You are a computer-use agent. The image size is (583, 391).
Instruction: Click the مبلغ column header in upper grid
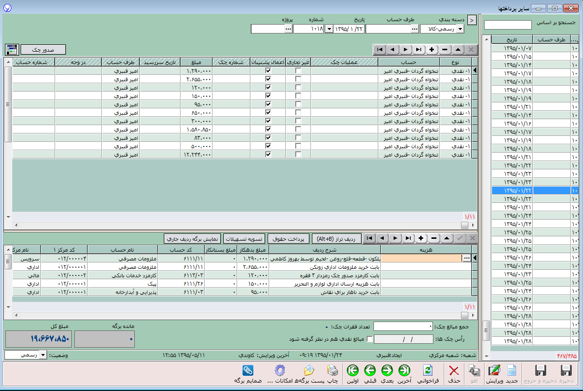(x=196, y=62)
